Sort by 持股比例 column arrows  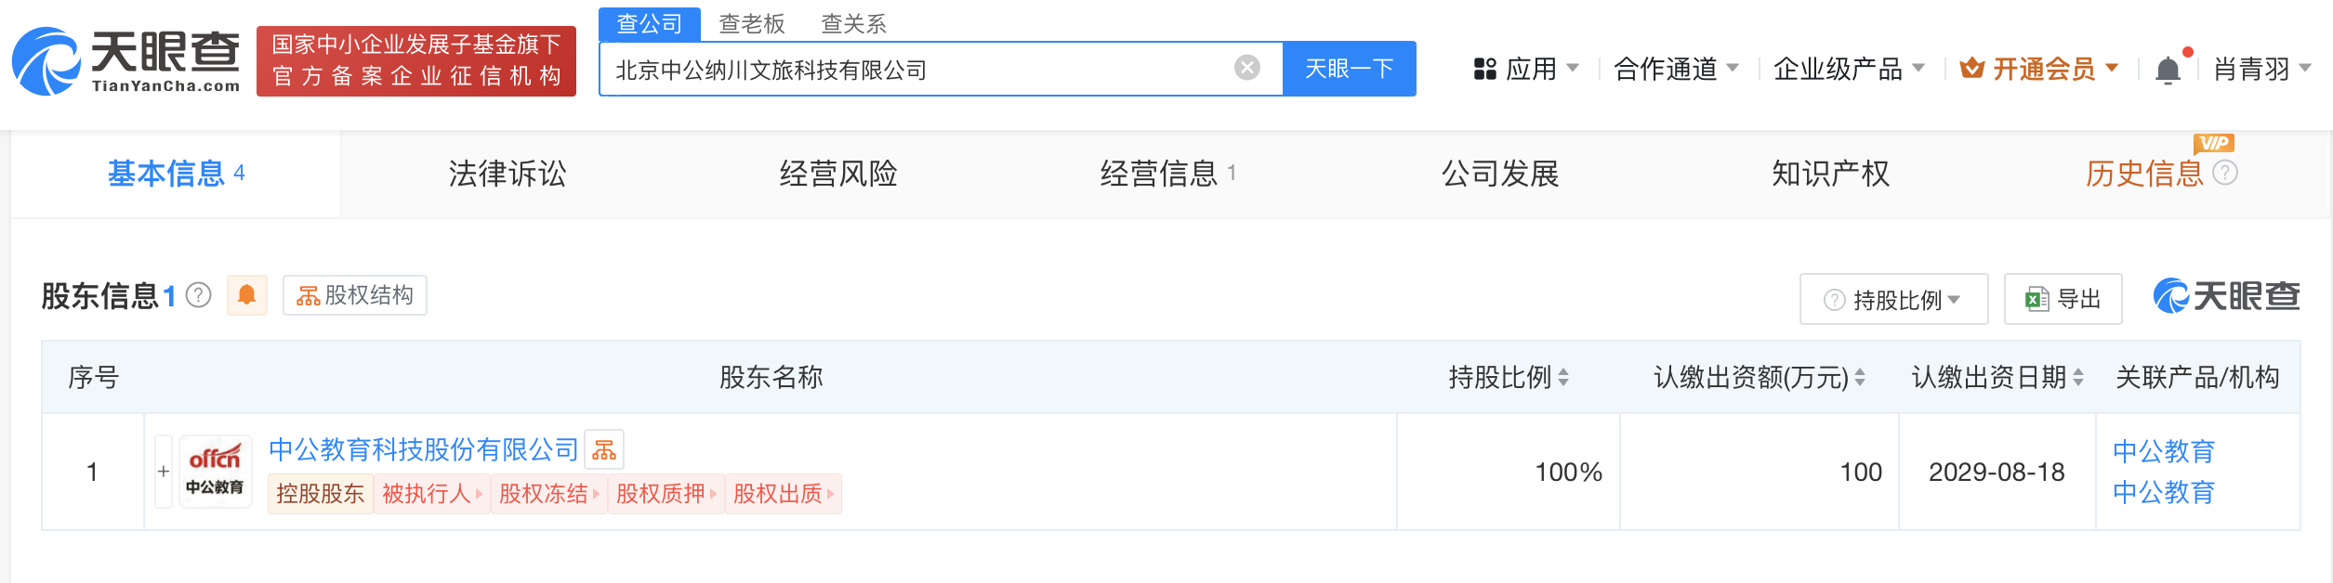[1563, 377]
